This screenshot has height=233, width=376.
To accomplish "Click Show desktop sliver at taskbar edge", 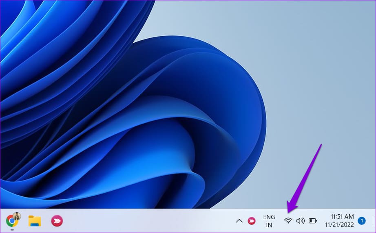I will 373,220.
